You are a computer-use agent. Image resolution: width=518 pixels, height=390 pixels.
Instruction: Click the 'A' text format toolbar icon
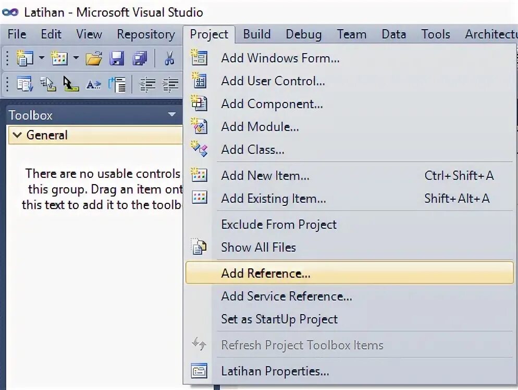tap(93, 85)
